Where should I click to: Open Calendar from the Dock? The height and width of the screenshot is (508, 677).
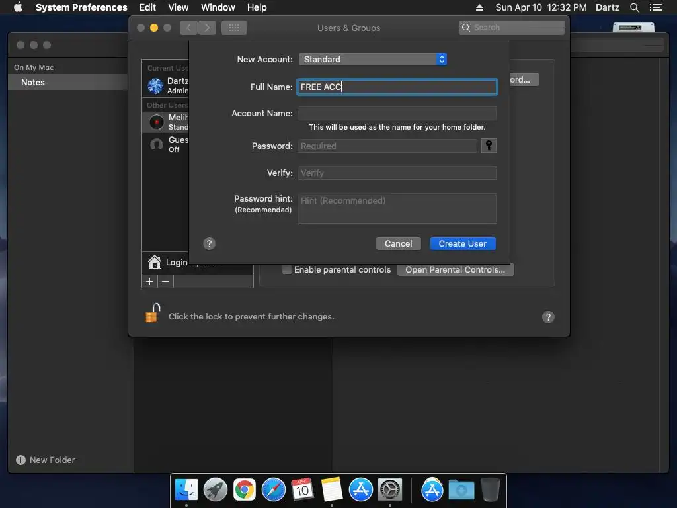pyautogui.click(x=302, y=490)
